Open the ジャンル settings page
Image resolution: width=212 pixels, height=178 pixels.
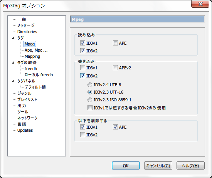pyautogui.click(x=24, y=93)
